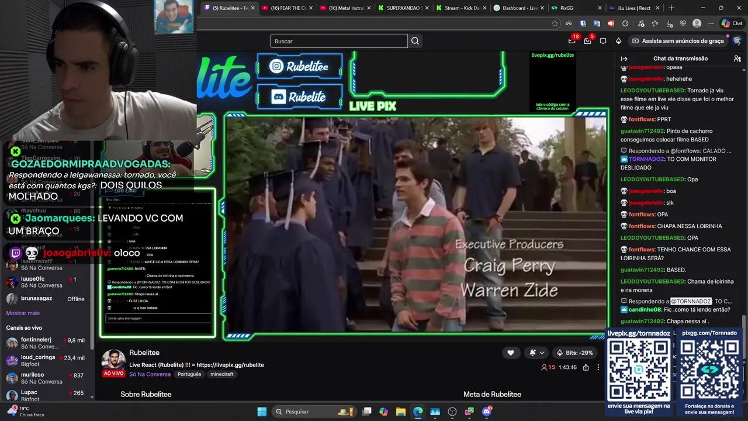Screen dimensions: 748x421
Task: Open Rubelitee's channel avatar
Action: click(x=113, y=361)
